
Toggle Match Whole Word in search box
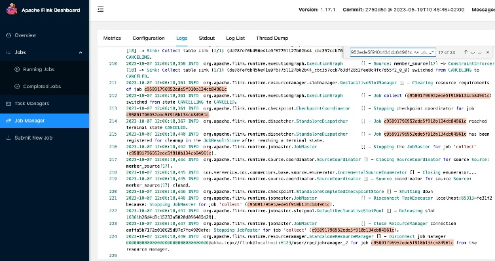click(x=426, y=51)
